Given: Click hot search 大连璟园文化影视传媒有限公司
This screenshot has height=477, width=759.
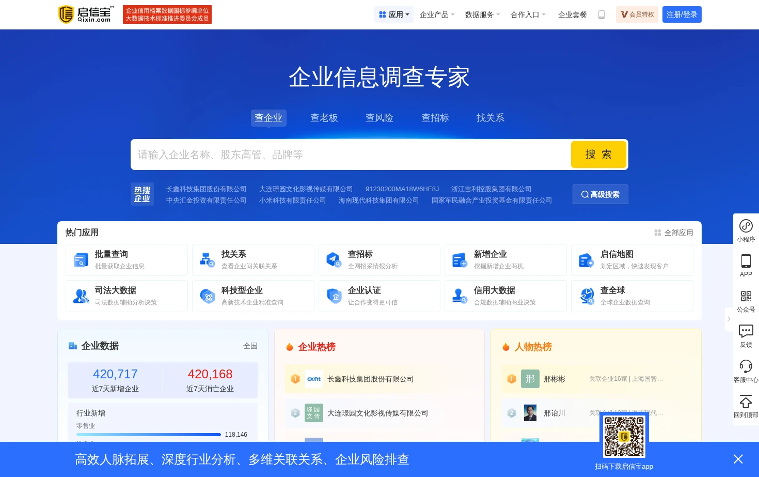Looking at the screenshot, I should pos(306,189).
